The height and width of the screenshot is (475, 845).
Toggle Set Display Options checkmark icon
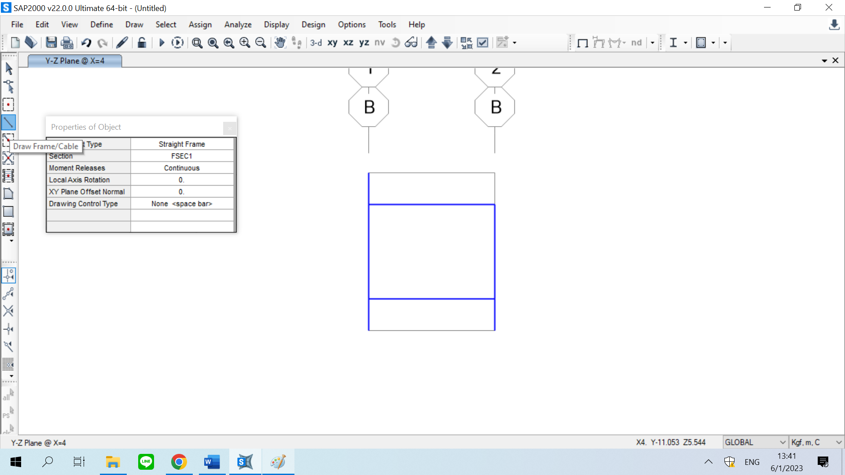pos(483,43)
